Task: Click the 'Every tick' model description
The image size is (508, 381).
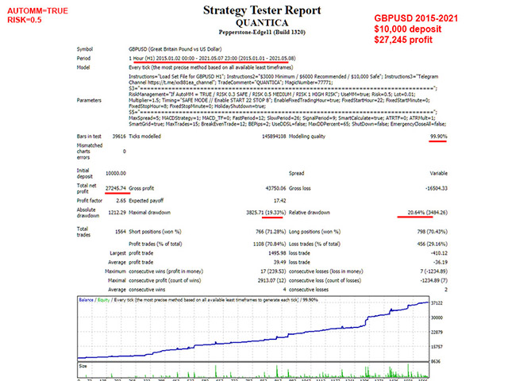Action: [210, 67]
